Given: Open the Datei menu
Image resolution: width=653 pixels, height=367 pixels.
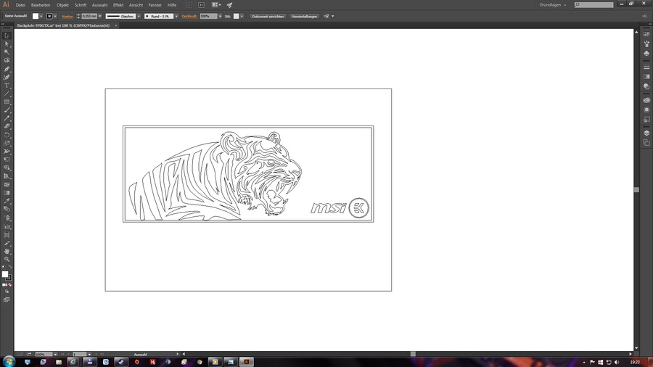Looking at the screenshot, I should coord(20,5).
